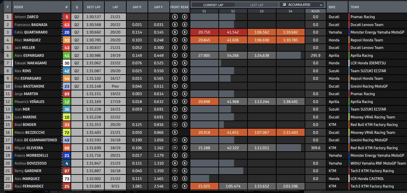
Task: Click Nakagami's rear tyre icon
Action: [185, 63]
